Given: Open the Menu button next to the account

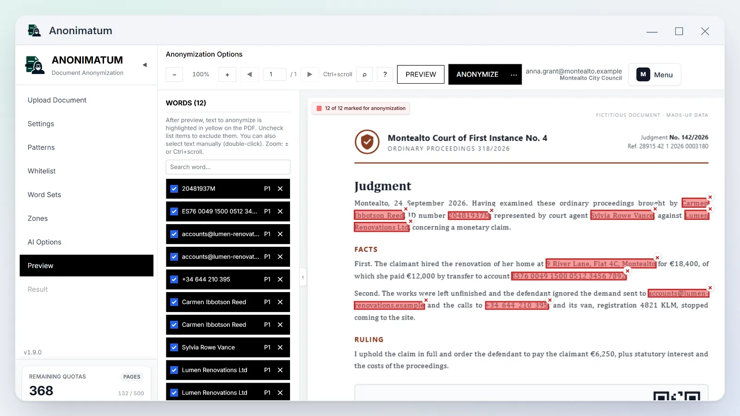Looking at the screenshot, I should click(x=654, y=74).
